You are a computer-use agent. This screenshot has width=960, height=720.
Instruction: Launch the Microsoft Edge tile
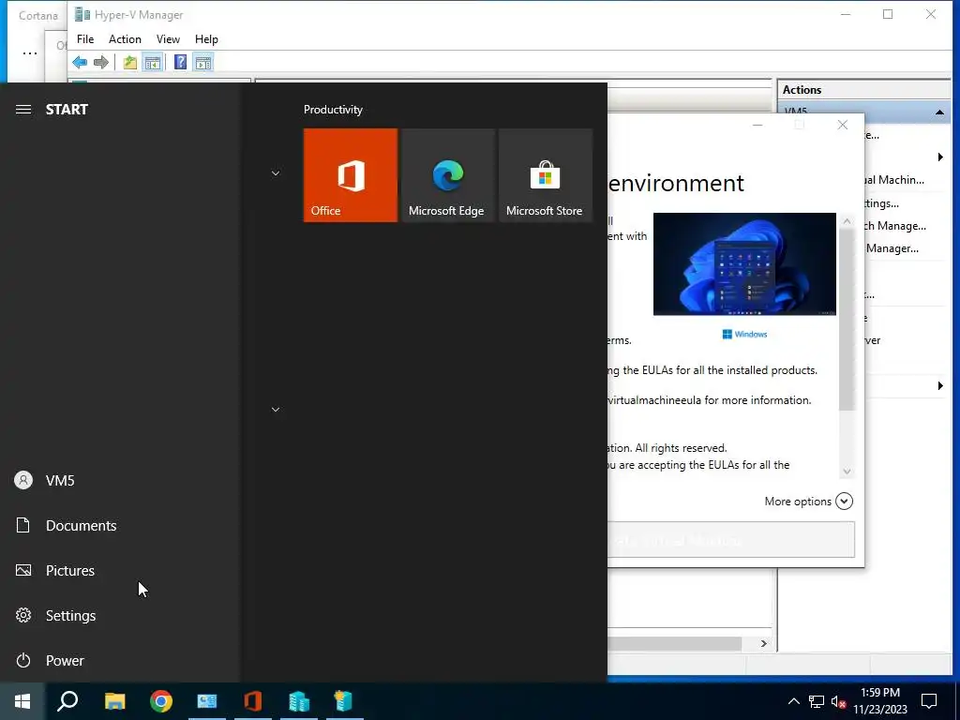[x=447, y=175]
